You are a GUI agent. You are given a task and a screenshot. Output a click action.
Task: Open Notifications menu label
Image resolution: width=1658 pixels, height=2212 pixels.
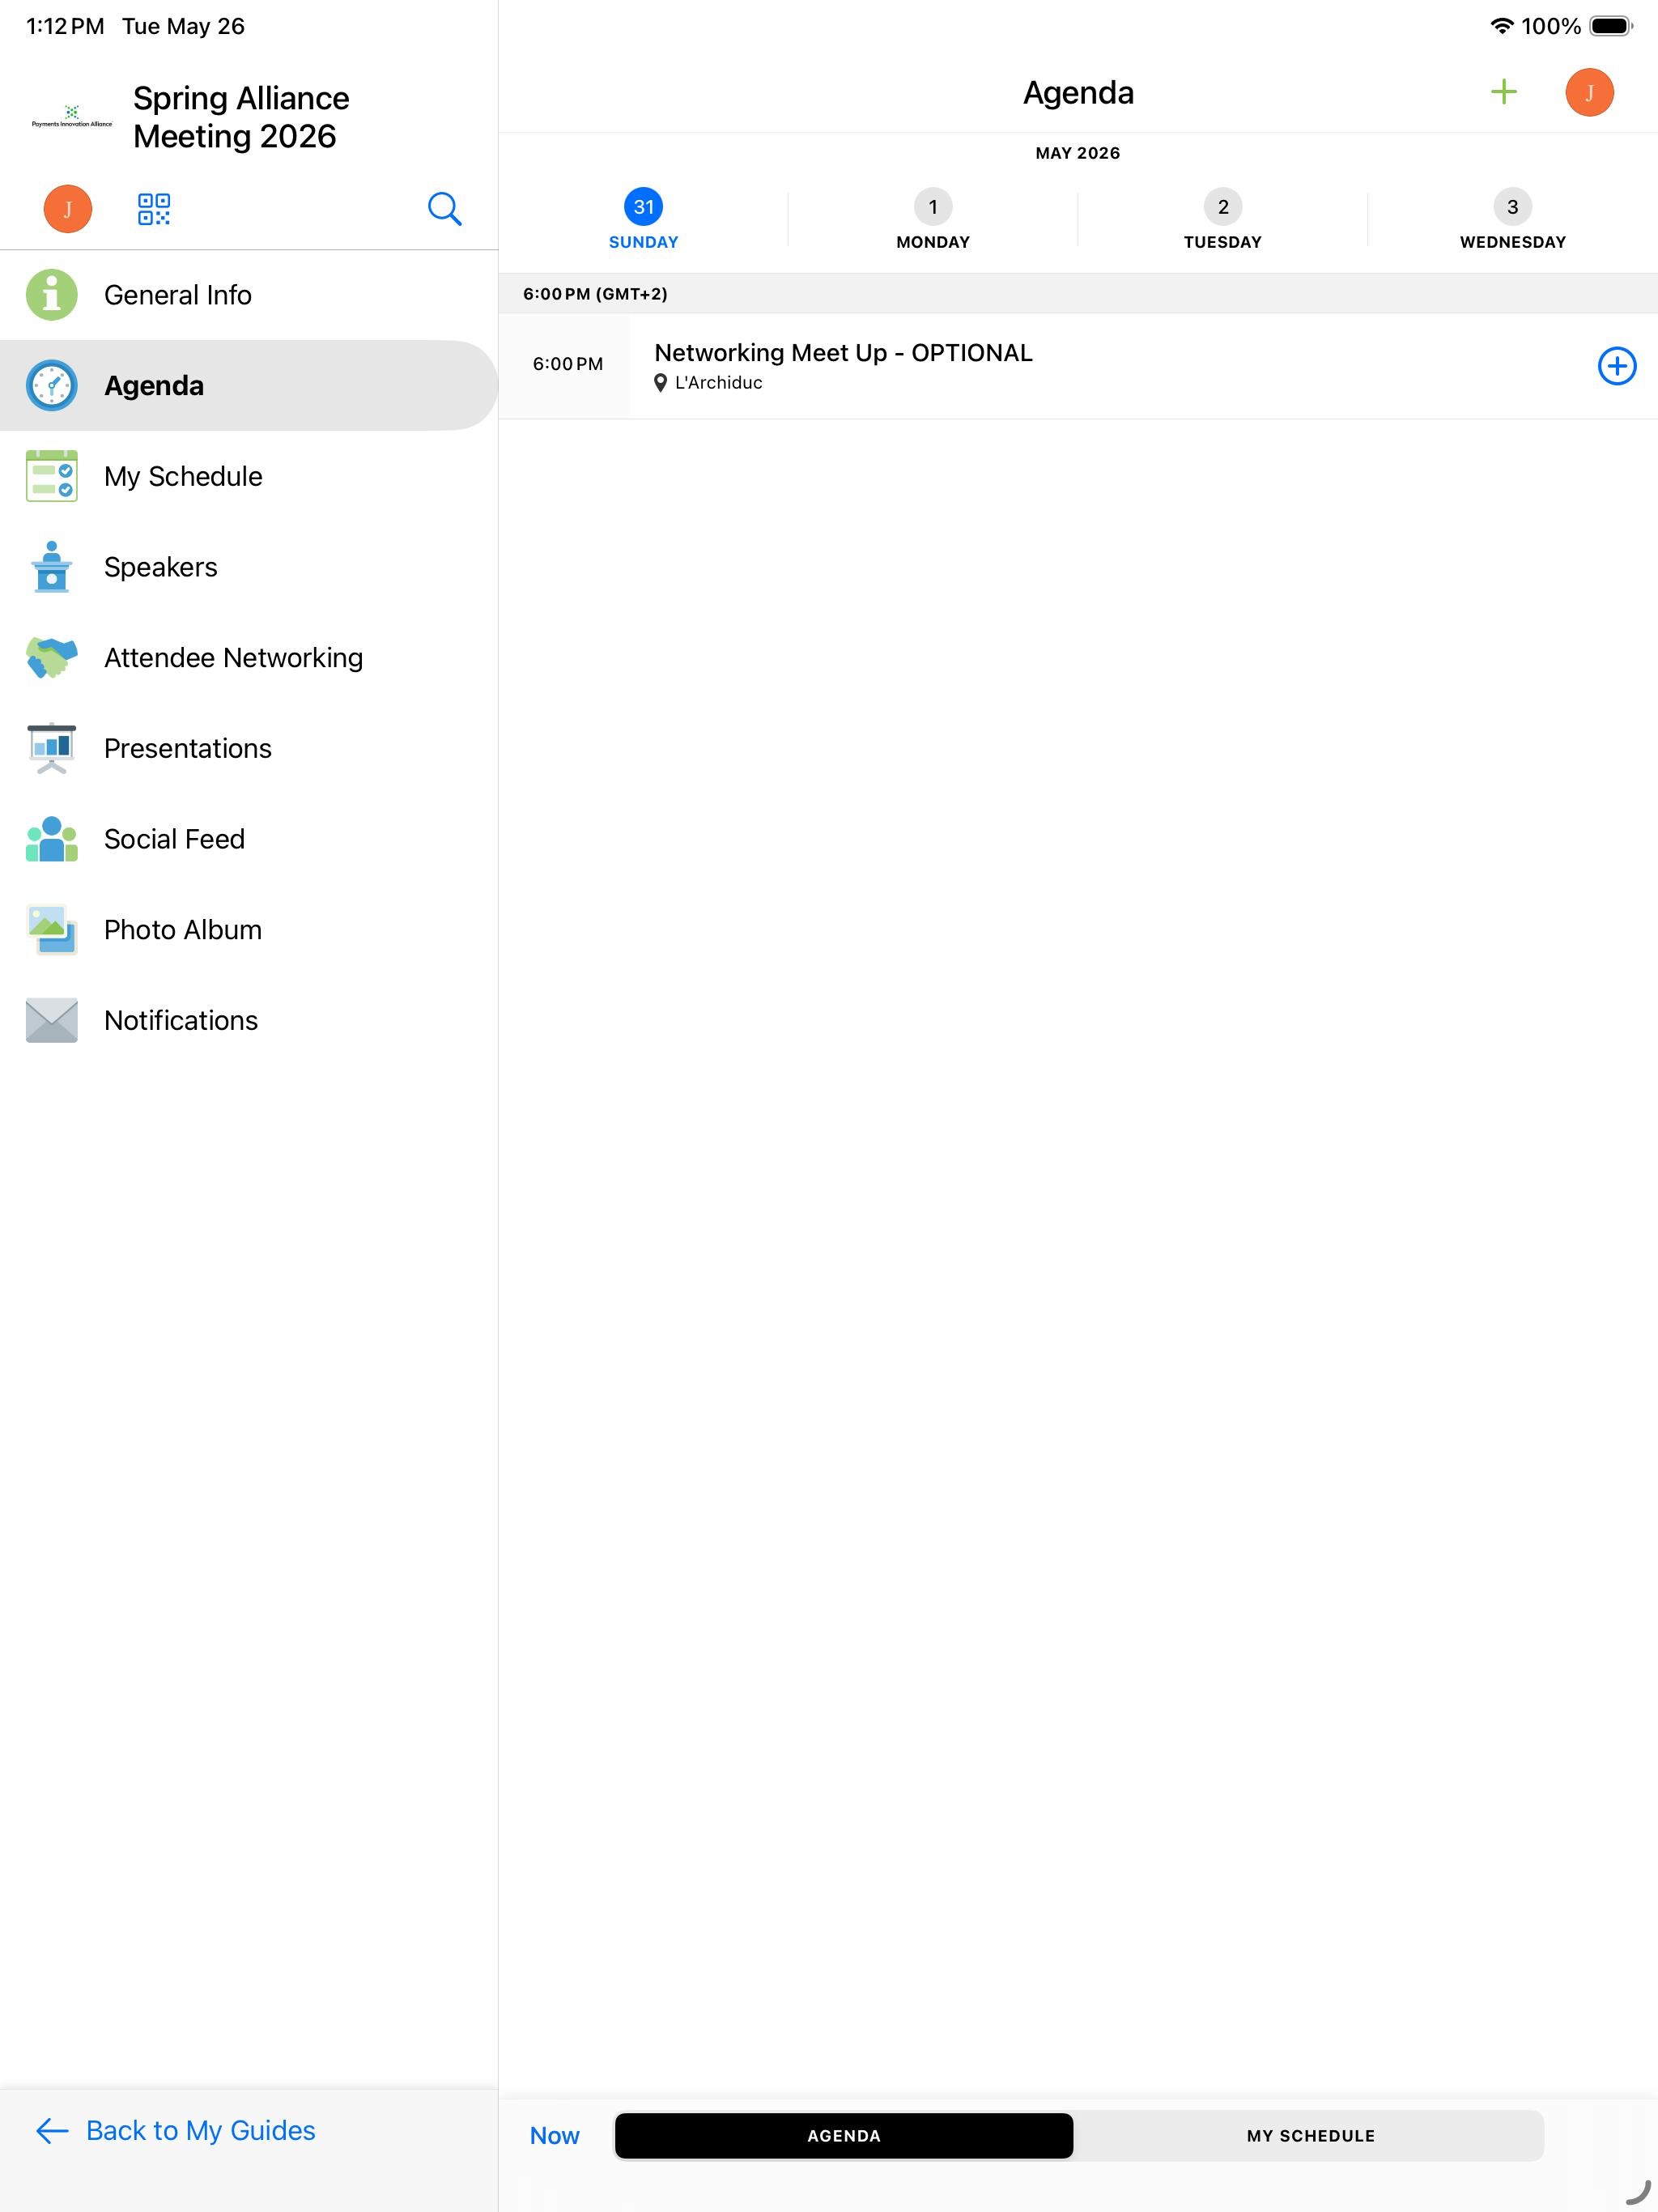click(181, 1020)
